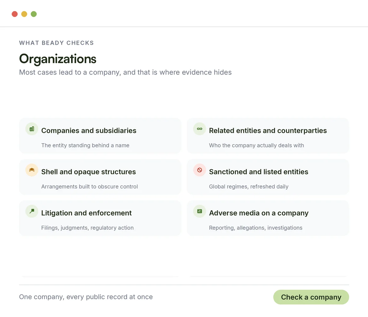Click 'One company, every public record' text
368x317 pixels.
pos(86,297)
